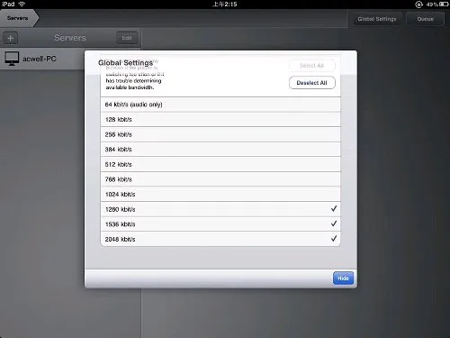The width and height of the screenshot is (450, 338).
Task: Uncheck the 1280 kbit/s checkmark
Action: click(x=334, y=208)
